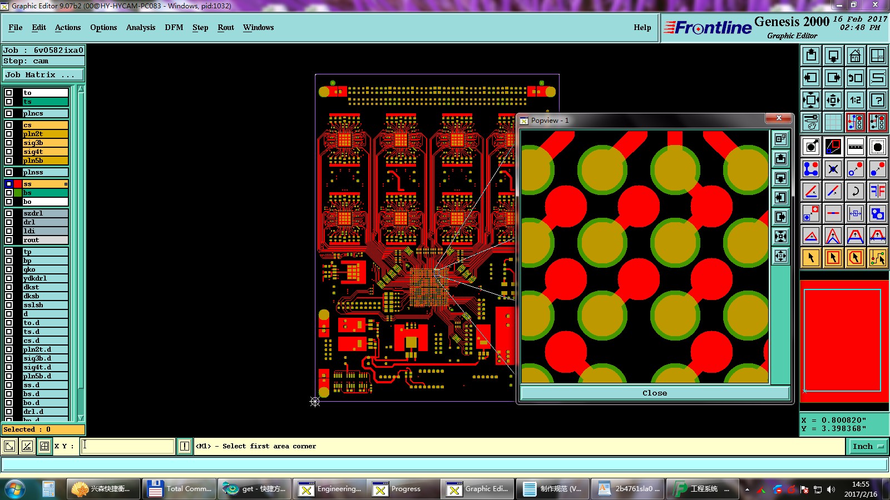Open Total Commander from taskbar
890x500 pixels.
[179, 489]
